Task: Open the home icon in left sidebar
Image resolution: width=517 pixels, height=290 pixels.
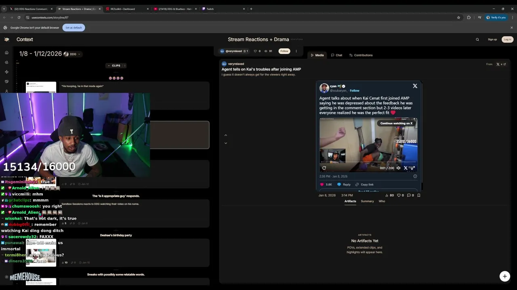Action: 6,53
